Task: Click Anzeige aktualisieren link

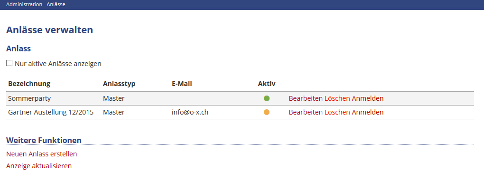Action: tap(39, 166)
